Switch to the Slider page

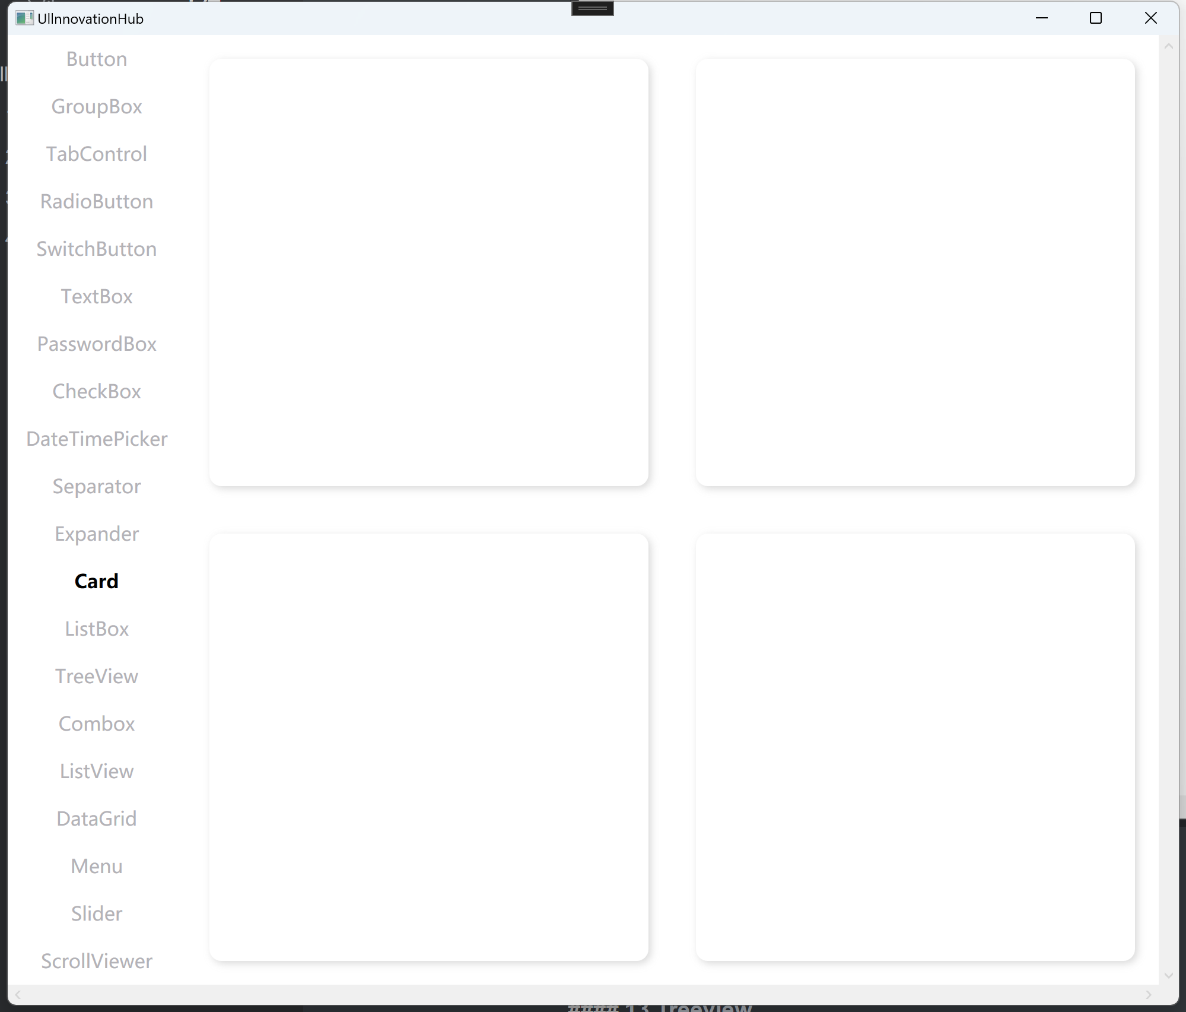click(97, 914)
